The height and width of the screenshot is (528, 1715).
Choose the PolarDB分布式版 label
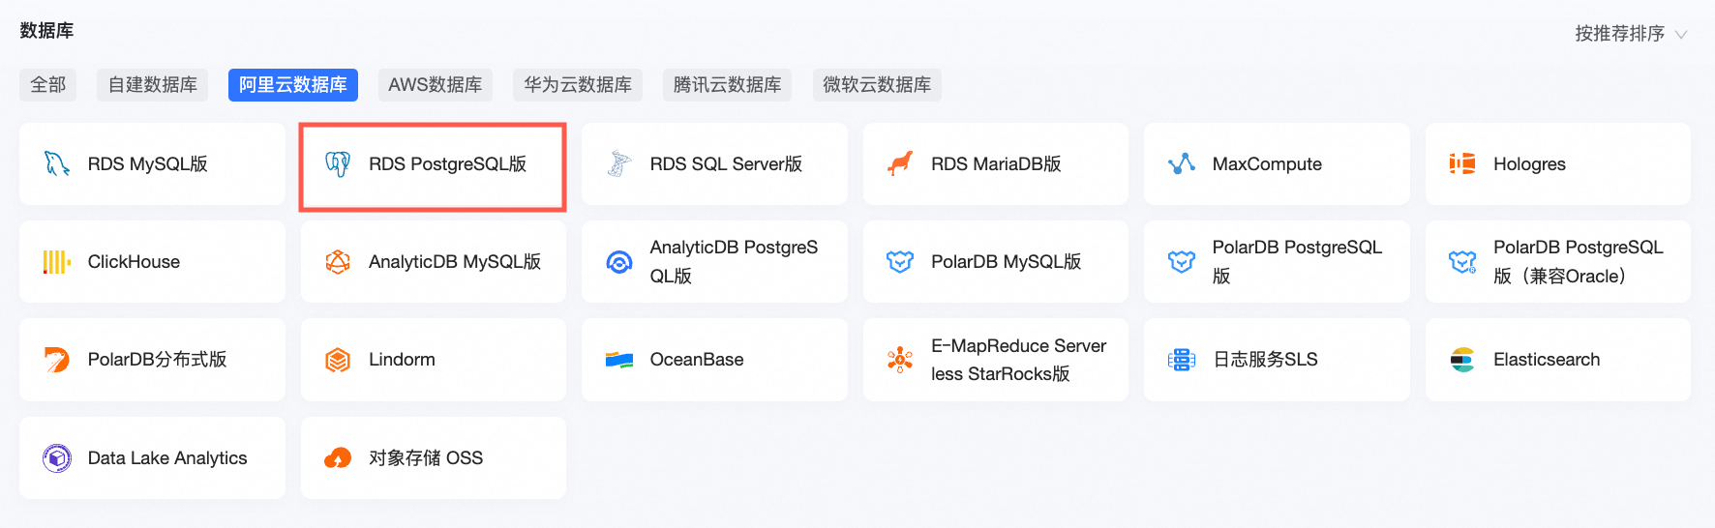(x=157, y=360)
